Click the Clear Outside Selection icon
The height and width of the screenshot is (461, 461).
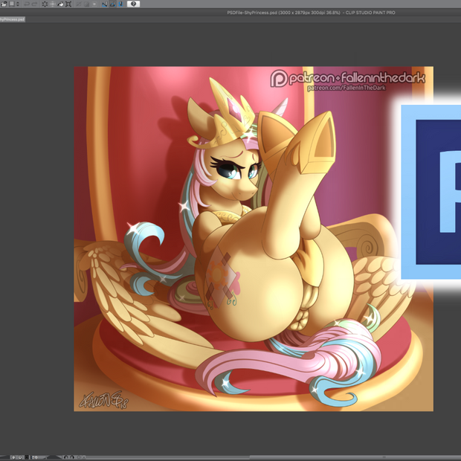click(53, 4)
